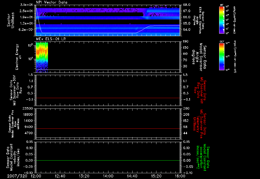This screenshot has height=179, width=260.
Task: Click the DEF color bar legend
Action: (x=222, y=57)
